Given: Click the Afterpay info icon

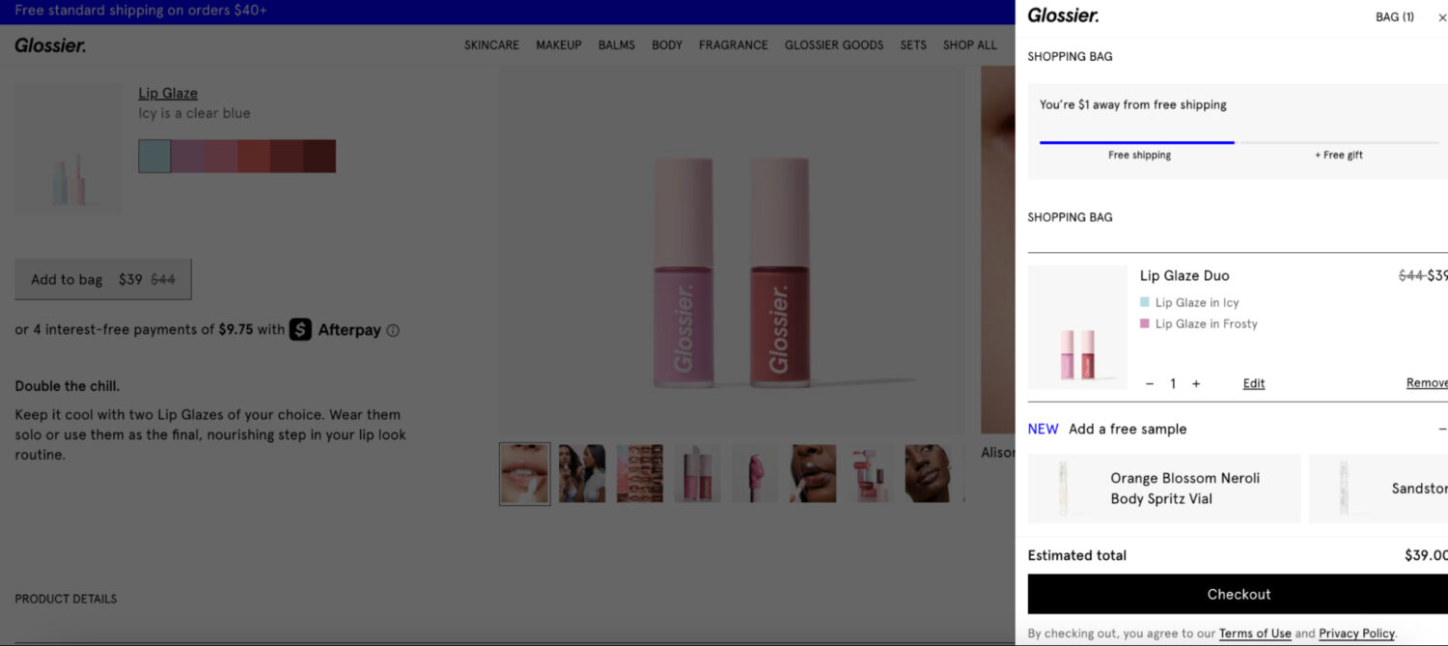Looking at the screenshot, I should pos(393,330).
